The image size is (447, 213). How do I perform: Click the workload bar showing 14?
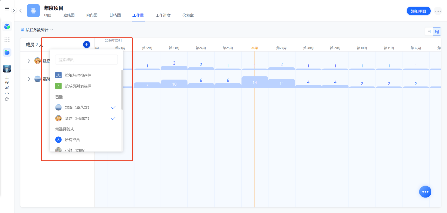pyautogui.click(x=254, y=82)
